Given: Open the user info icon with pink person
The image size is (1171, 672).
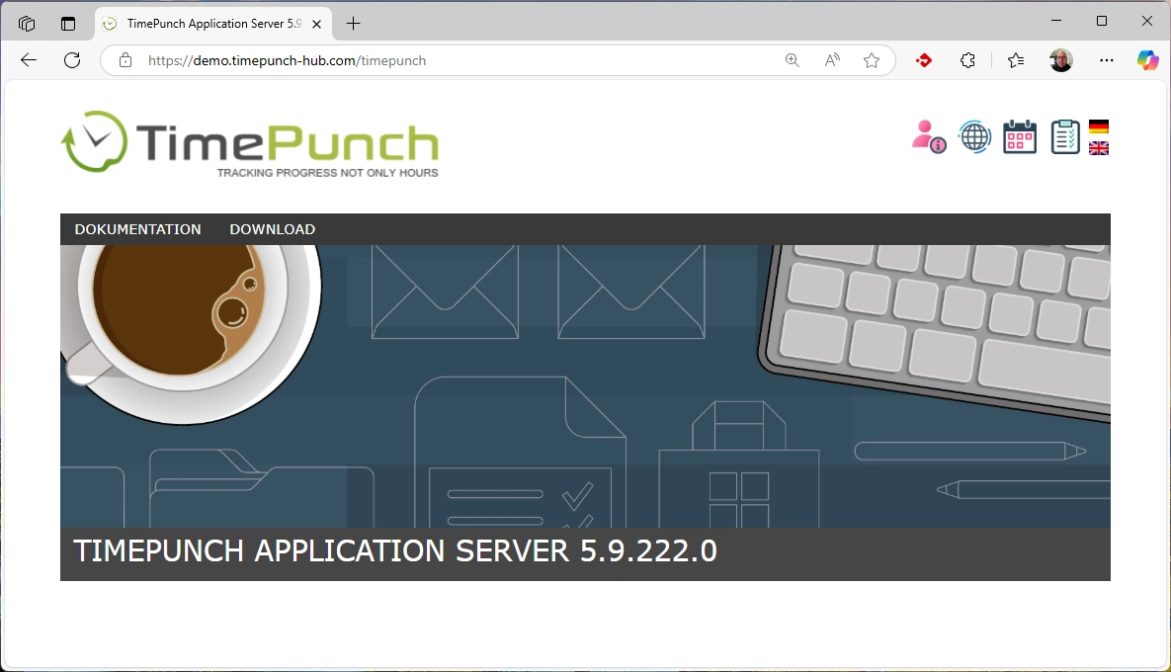Looking at the screenshot, I should coord(928,136).
